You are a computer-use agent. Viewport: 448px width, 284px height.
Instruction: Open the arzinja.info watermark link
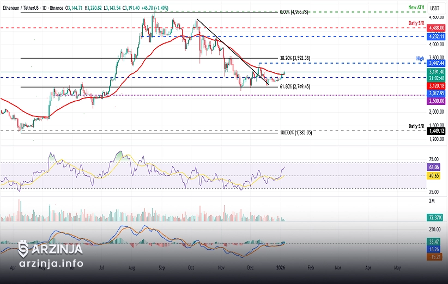pos(51,264)
